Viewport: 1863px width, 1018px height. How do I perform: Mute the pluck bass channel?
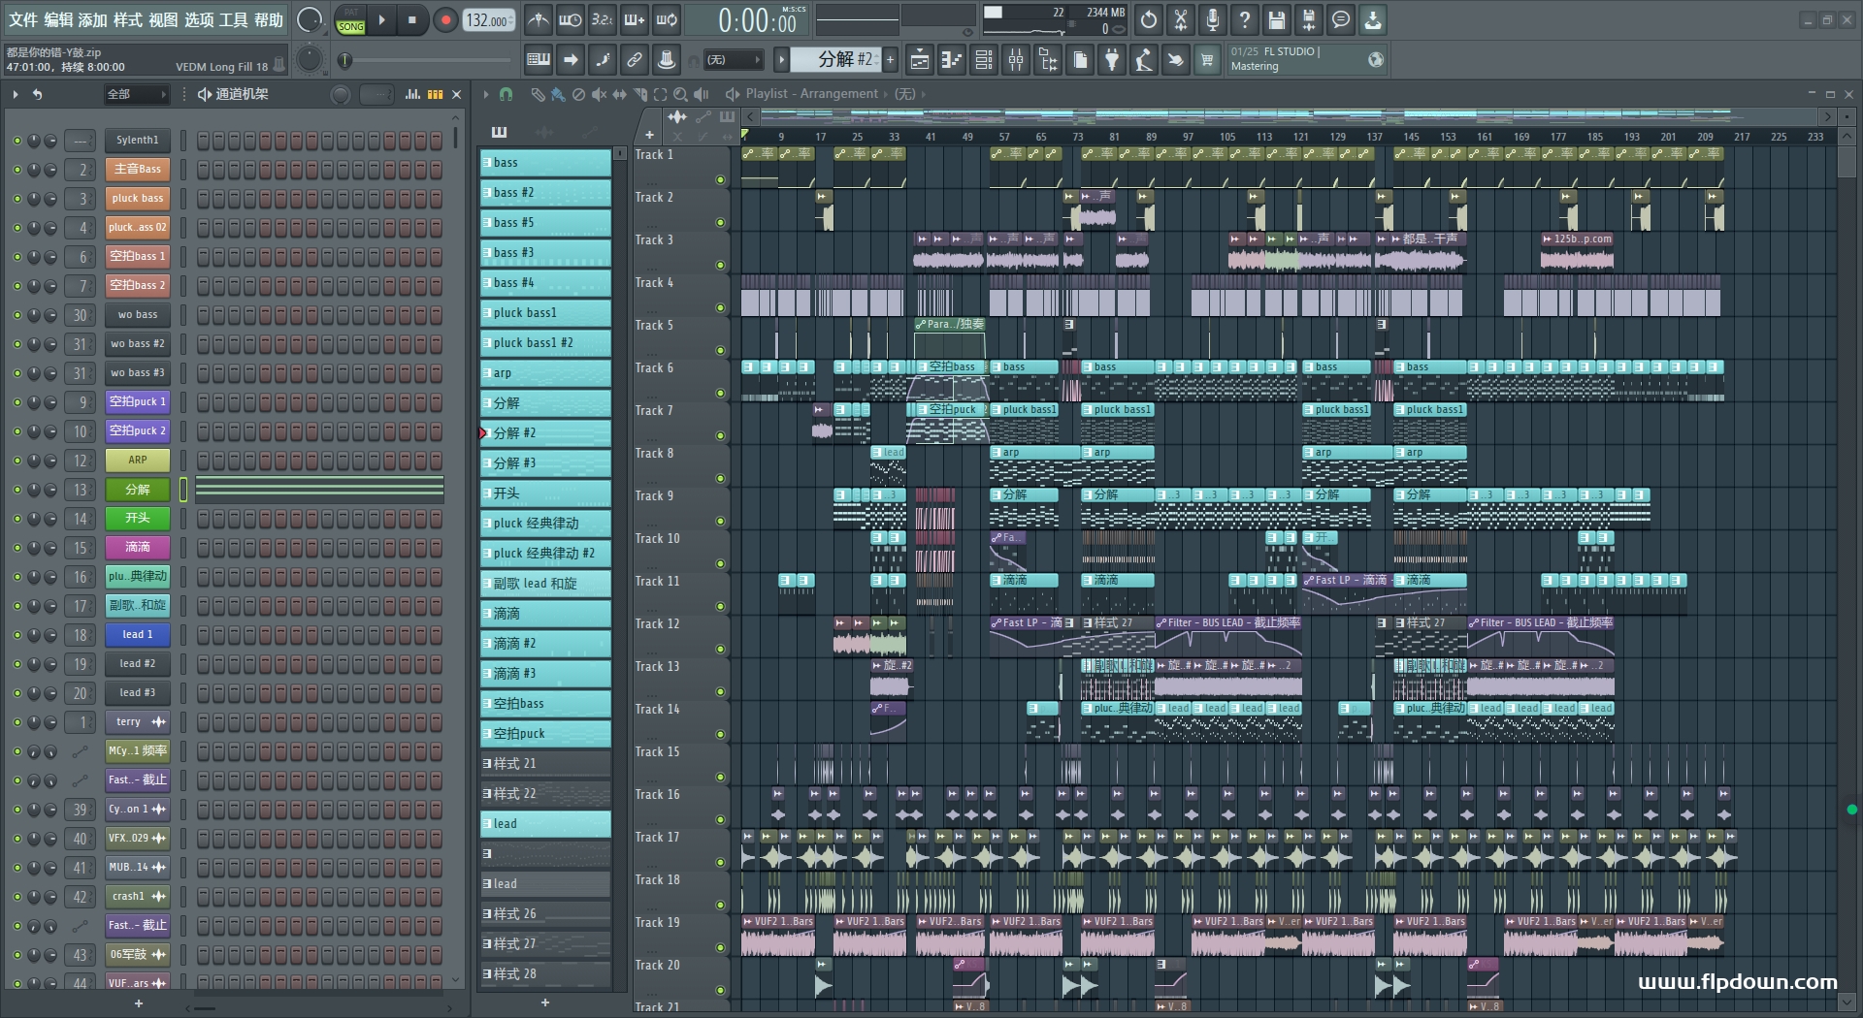16,199
